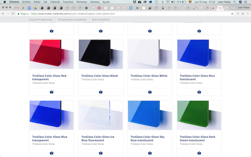
Task: Open the Sky blue translucent thumbnail
Action: [150, 115]
